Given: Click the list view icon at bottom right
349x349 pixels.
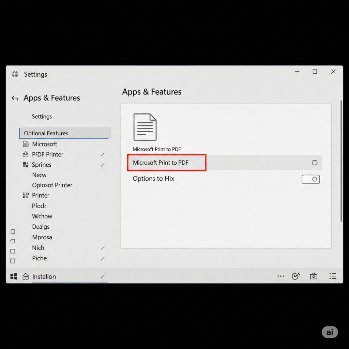Looking at the screenshot, I should 333,276.
